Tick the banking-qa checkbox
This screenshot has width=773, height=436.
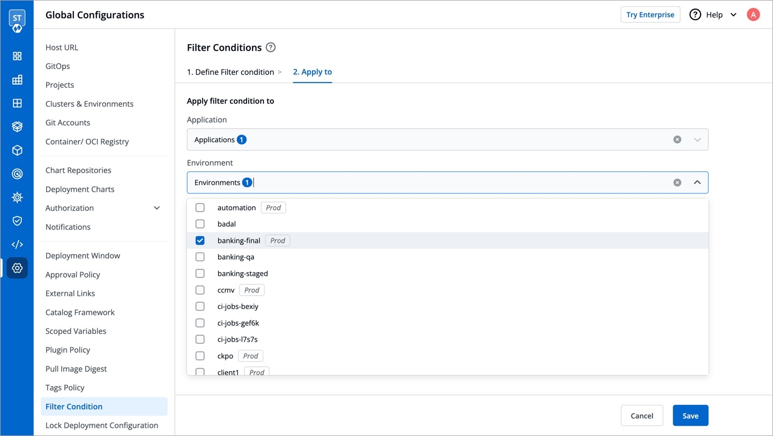tap(200, 257)
